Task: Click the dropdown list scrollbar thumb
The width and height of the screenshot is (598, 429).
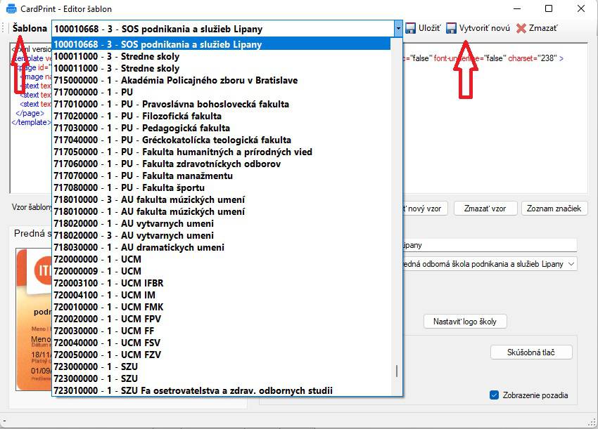Action: tap(397, 371)
